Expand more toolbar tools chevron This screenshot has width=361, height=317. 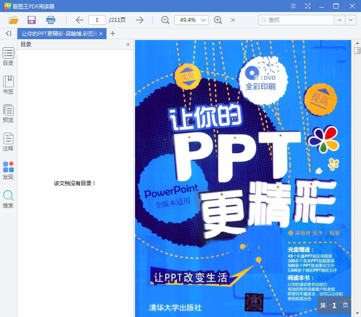coord(233,20)
